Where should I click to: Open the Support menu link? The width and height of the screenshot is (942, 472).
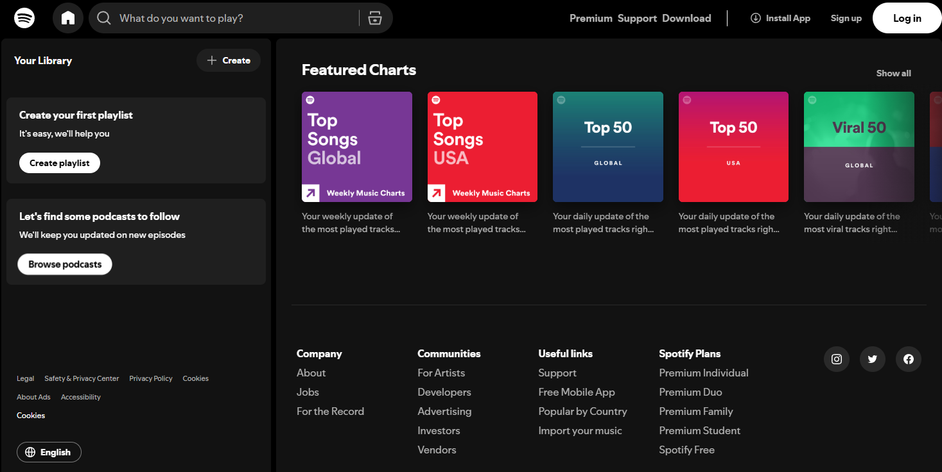click(637, 18)
